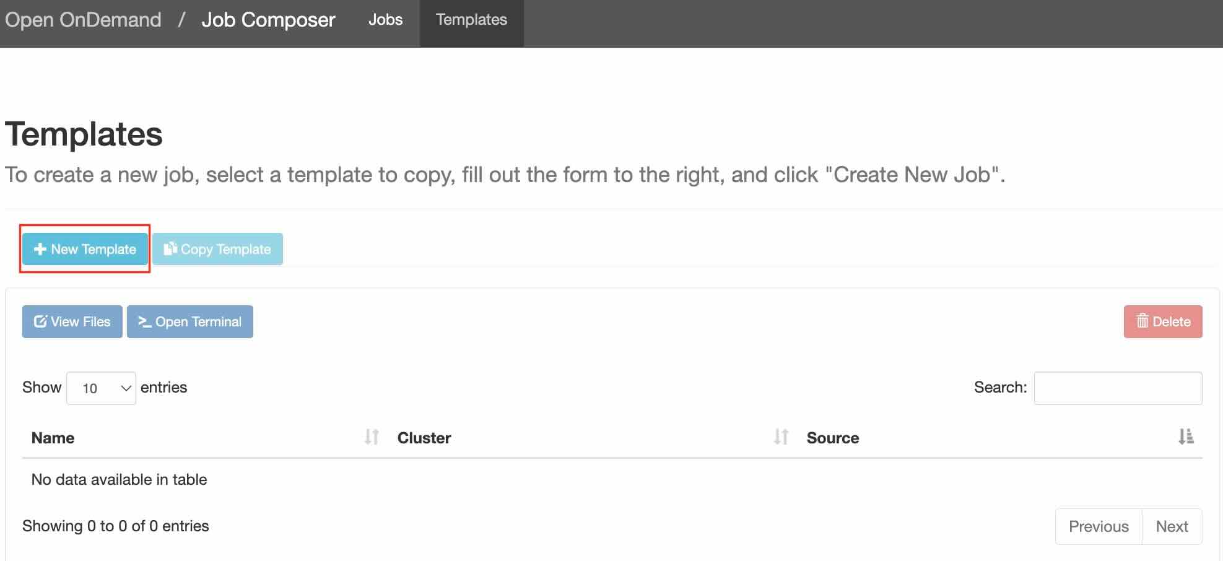Screen dimensions: 1223x561
Task: Click the Name column header text
Action: click(53, 438)
